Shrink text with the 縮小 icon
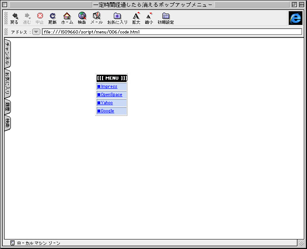Image resolution: width=307 pixels, height=249 pixels. point(149,18)
